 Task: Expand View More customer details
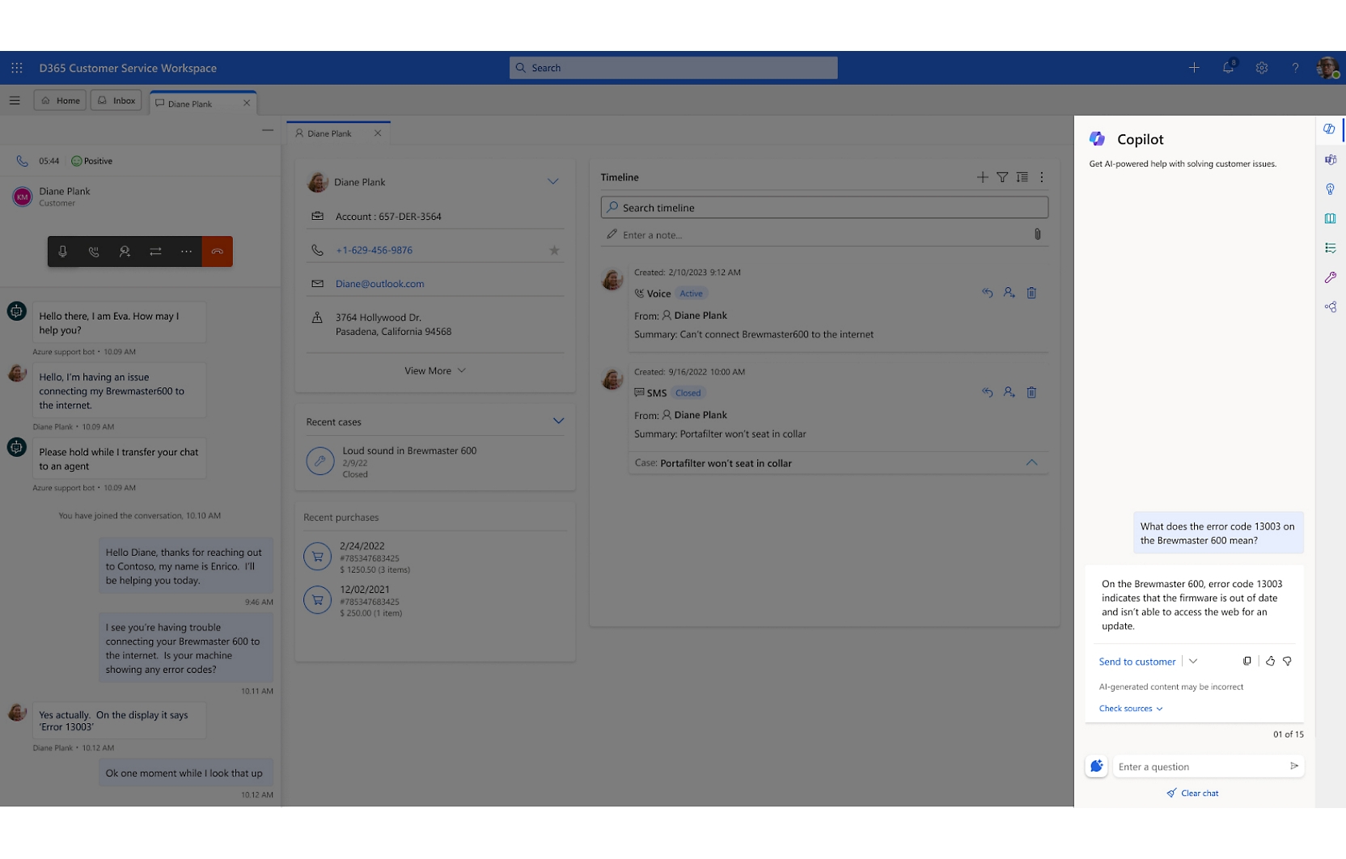(x=435, y=370)
